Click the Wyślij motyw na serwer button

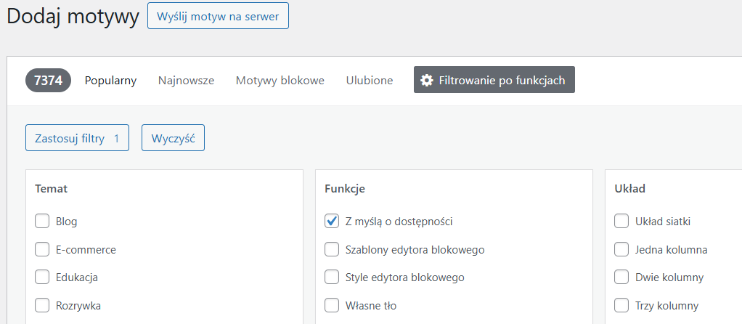218,16
